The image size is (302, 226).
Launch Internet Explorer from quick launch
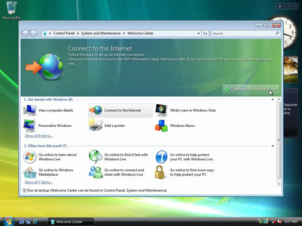click(35, 222)
